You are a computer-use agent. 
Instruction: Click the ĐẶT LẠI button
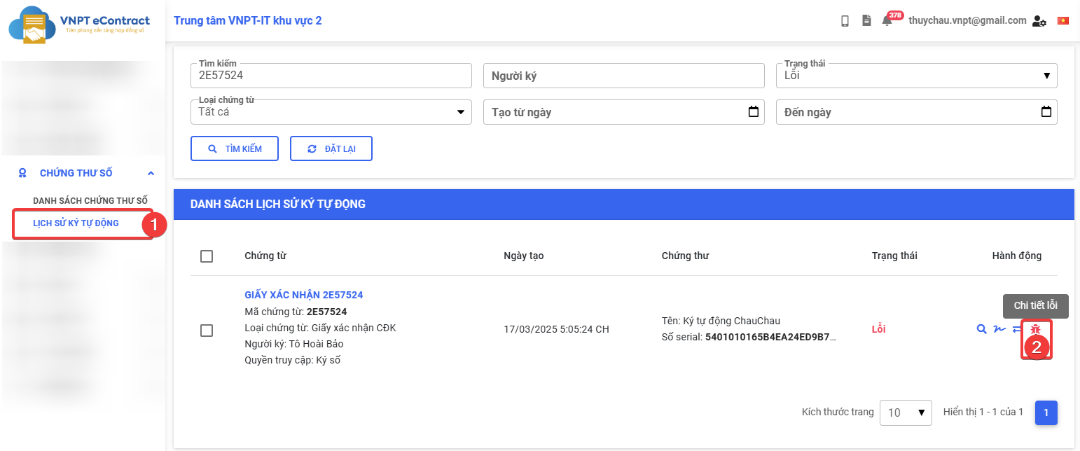click(x=331, y=148)
